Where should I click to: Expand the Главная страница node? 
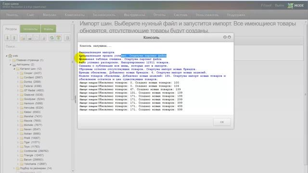11,60
